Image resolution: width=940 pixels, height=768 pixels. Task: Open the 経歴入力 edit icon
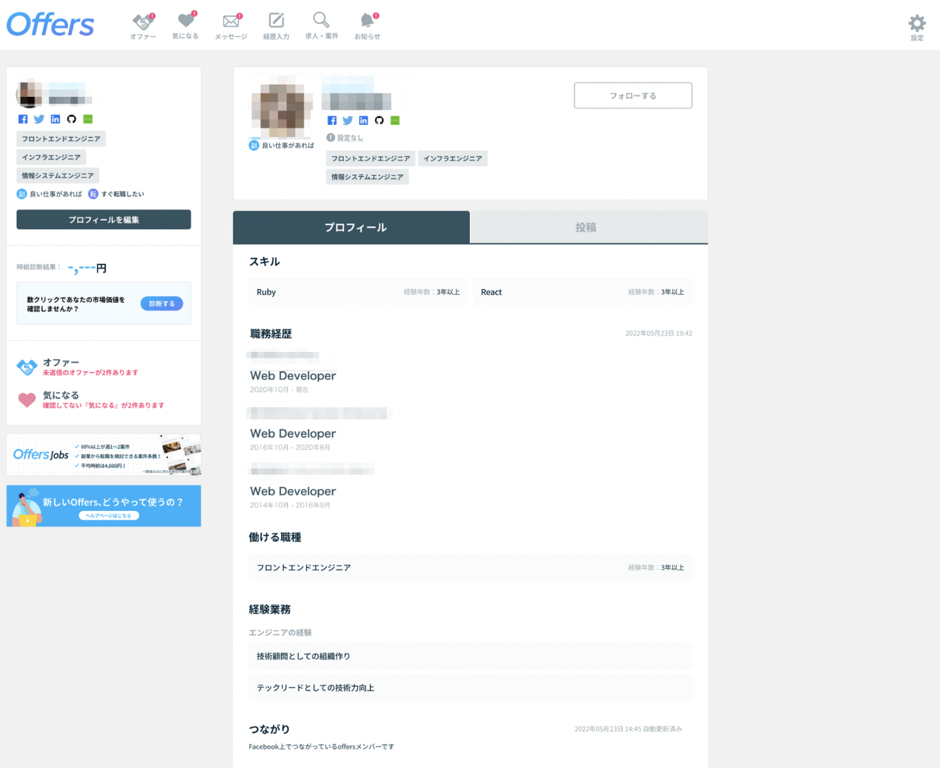[x=276, y=26]
